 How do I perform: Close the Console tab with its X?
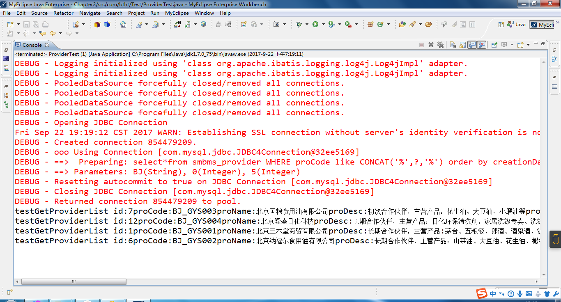coord(47,45)
